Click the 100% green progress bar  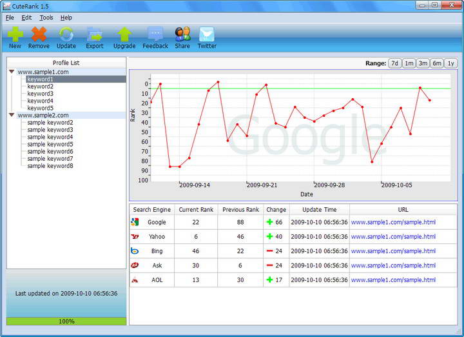66,322
